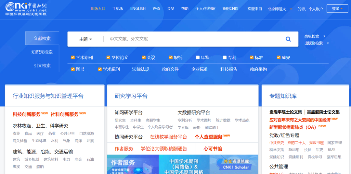
Task: Click the magnifier search icon
Action: 288,39
